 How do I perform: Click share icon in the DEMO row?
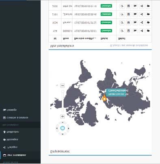(142, 31)
